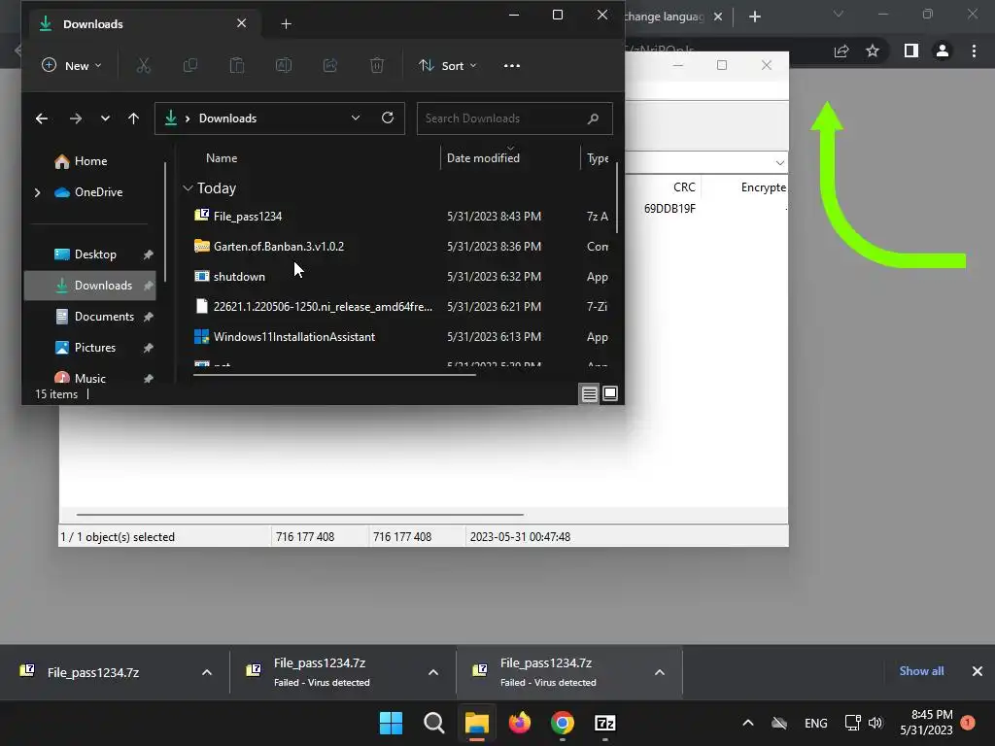The image size is (995, 746).
Task: Switch to details view layout
Action: point(590,394)
